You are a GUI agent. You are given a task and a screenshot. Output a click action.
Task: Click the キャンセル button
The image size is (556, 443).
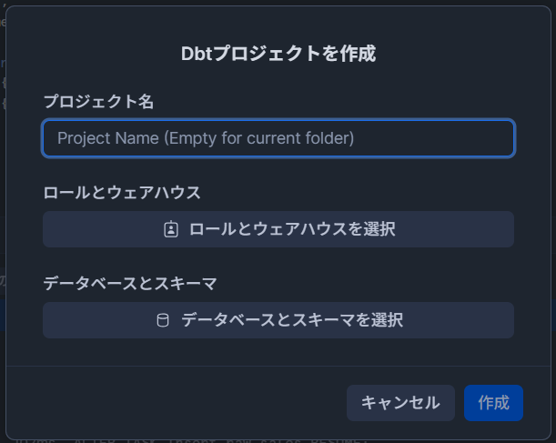tap(400, 403)
